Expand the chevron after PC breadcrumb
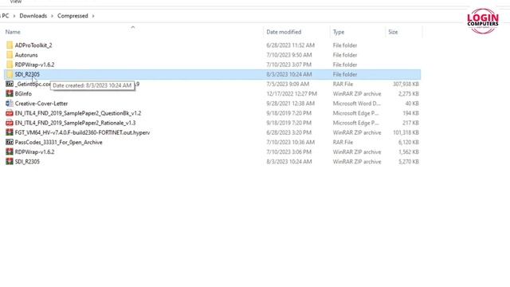510x287 pixels. click(x=14, y=16)
